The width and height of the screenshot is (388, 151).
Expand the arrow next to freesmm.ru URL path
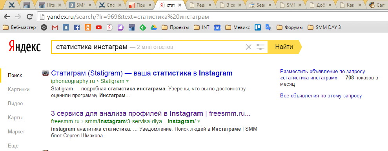(199, 122)
